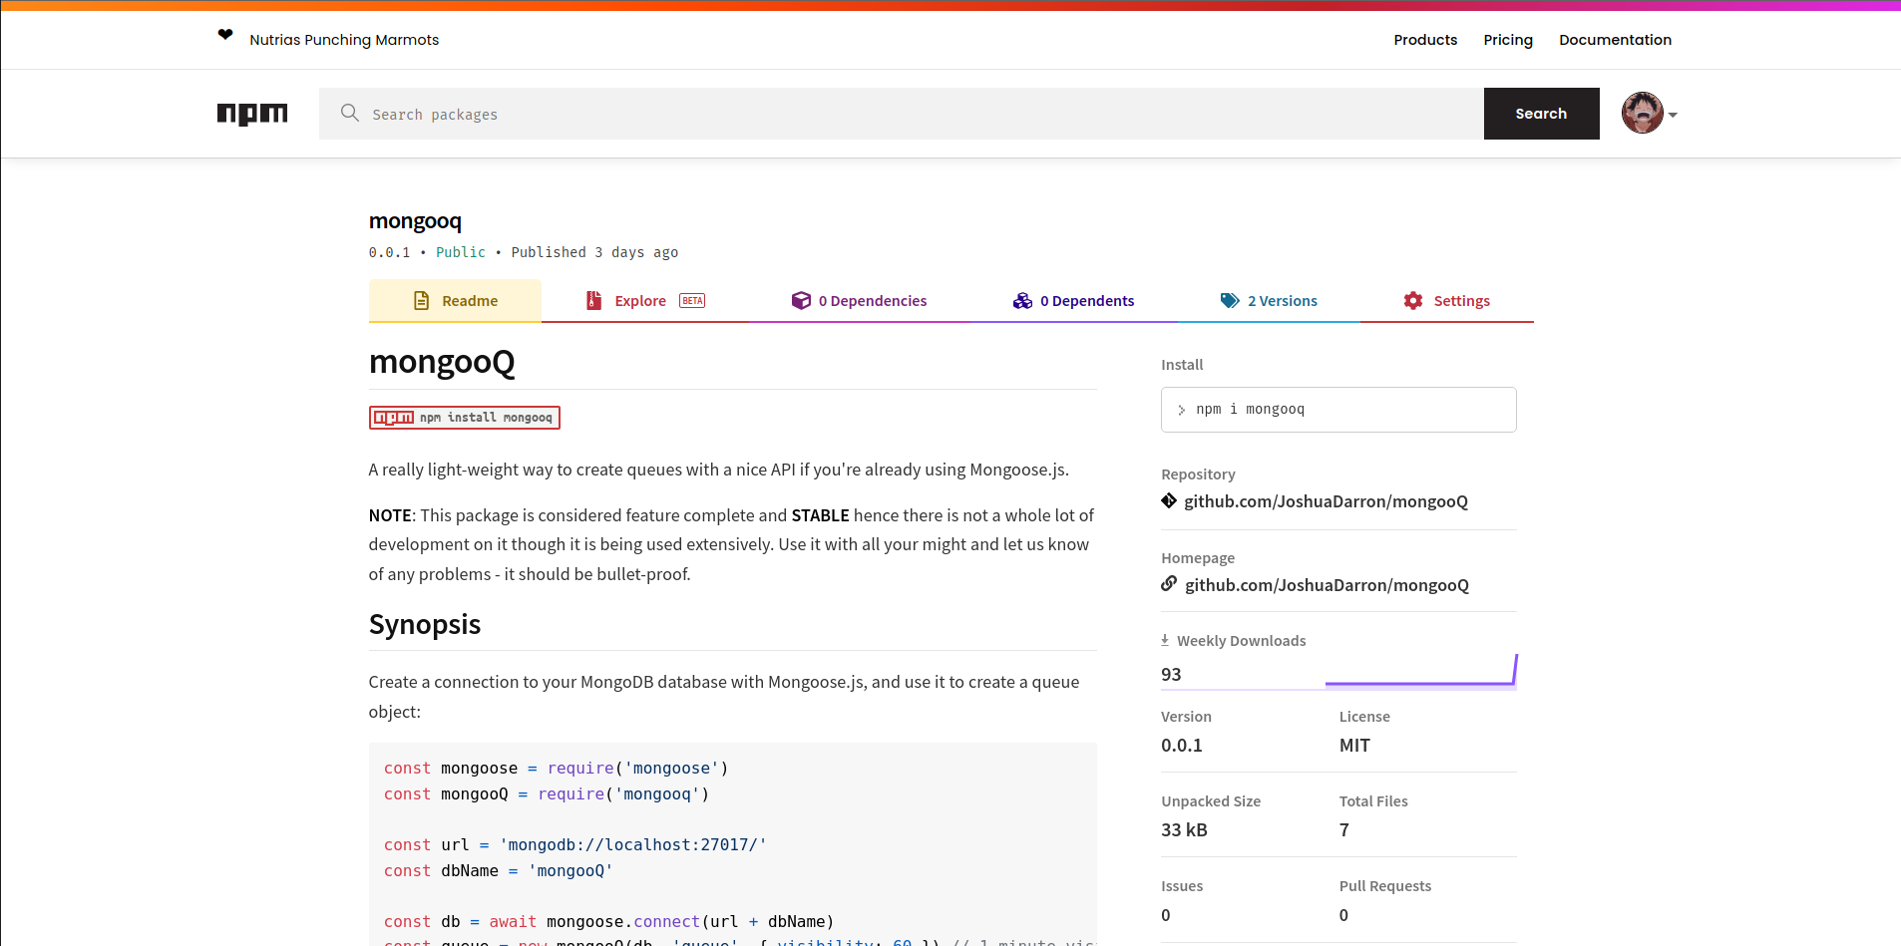
Task: Open the Pricing link
Action: [x=1507, y=40]
